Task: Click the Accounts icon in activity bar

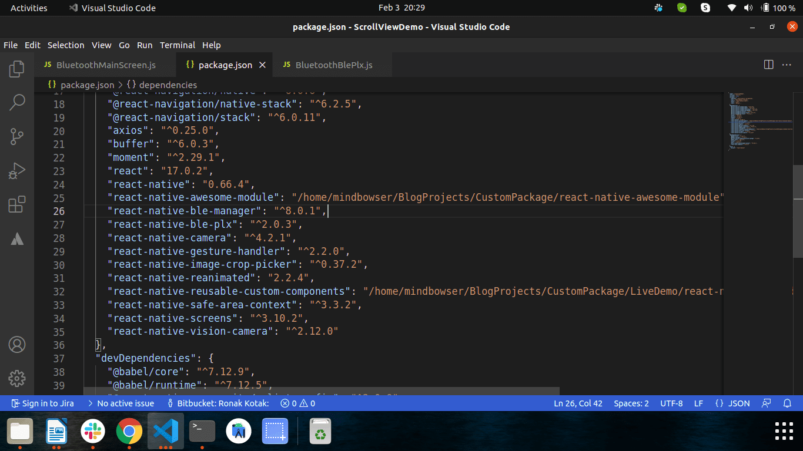Action: coord(17,345)
